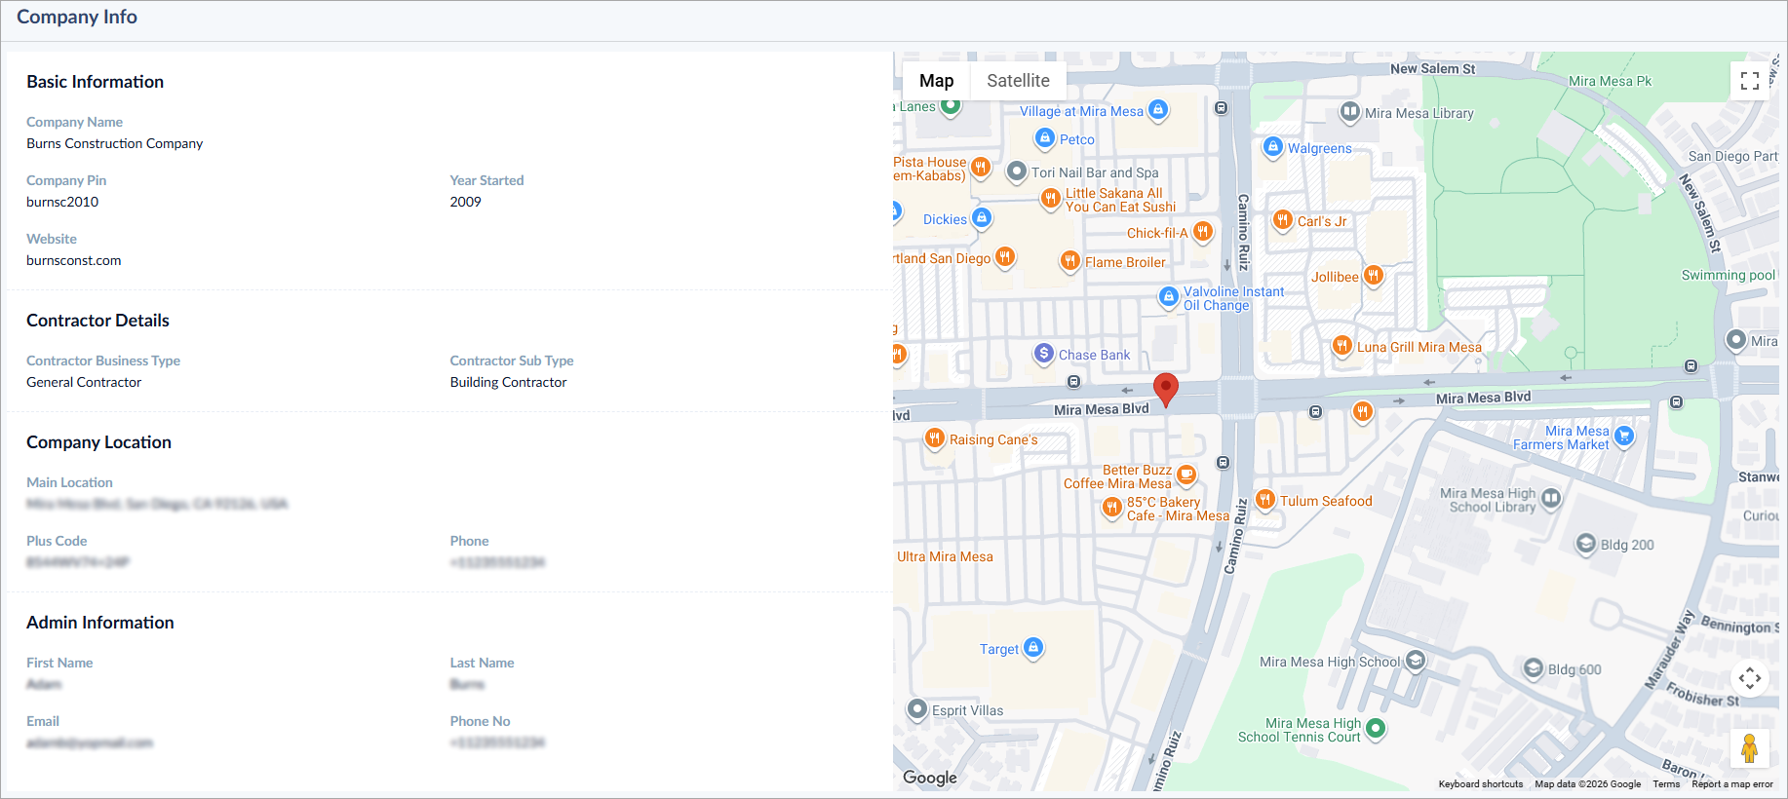
Task: Select the Street View pegman icon
Action: 1750,748
